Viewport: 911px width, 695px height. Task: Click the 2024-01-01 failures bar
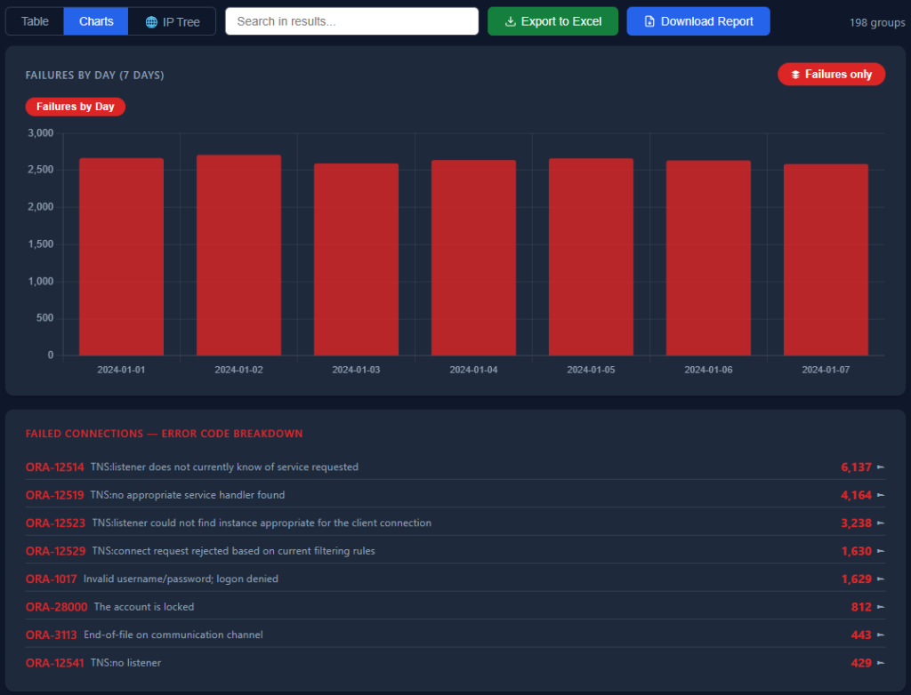click(x=121, y=257)
